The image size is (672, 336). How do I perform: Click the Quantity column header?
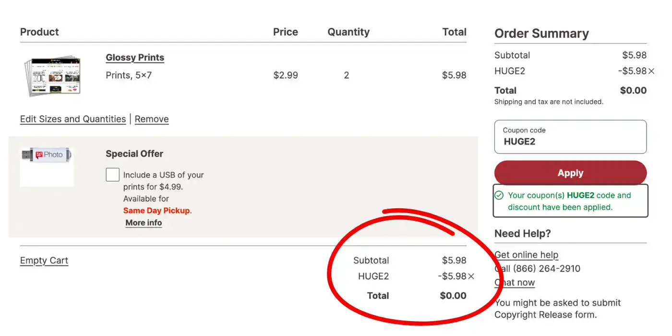pos(348,32)
